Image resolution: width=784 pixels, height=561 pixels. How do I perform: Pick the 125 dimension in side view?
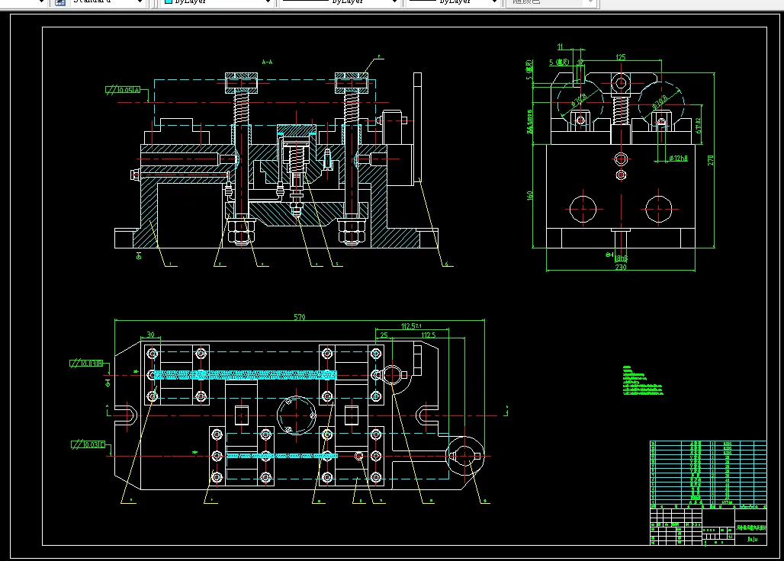pos(621,57)
